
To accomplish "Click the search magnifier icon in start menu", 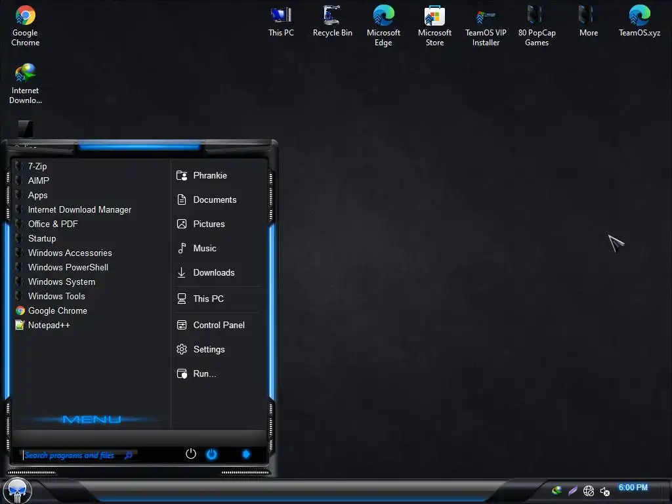I will (x=128, y=455).
